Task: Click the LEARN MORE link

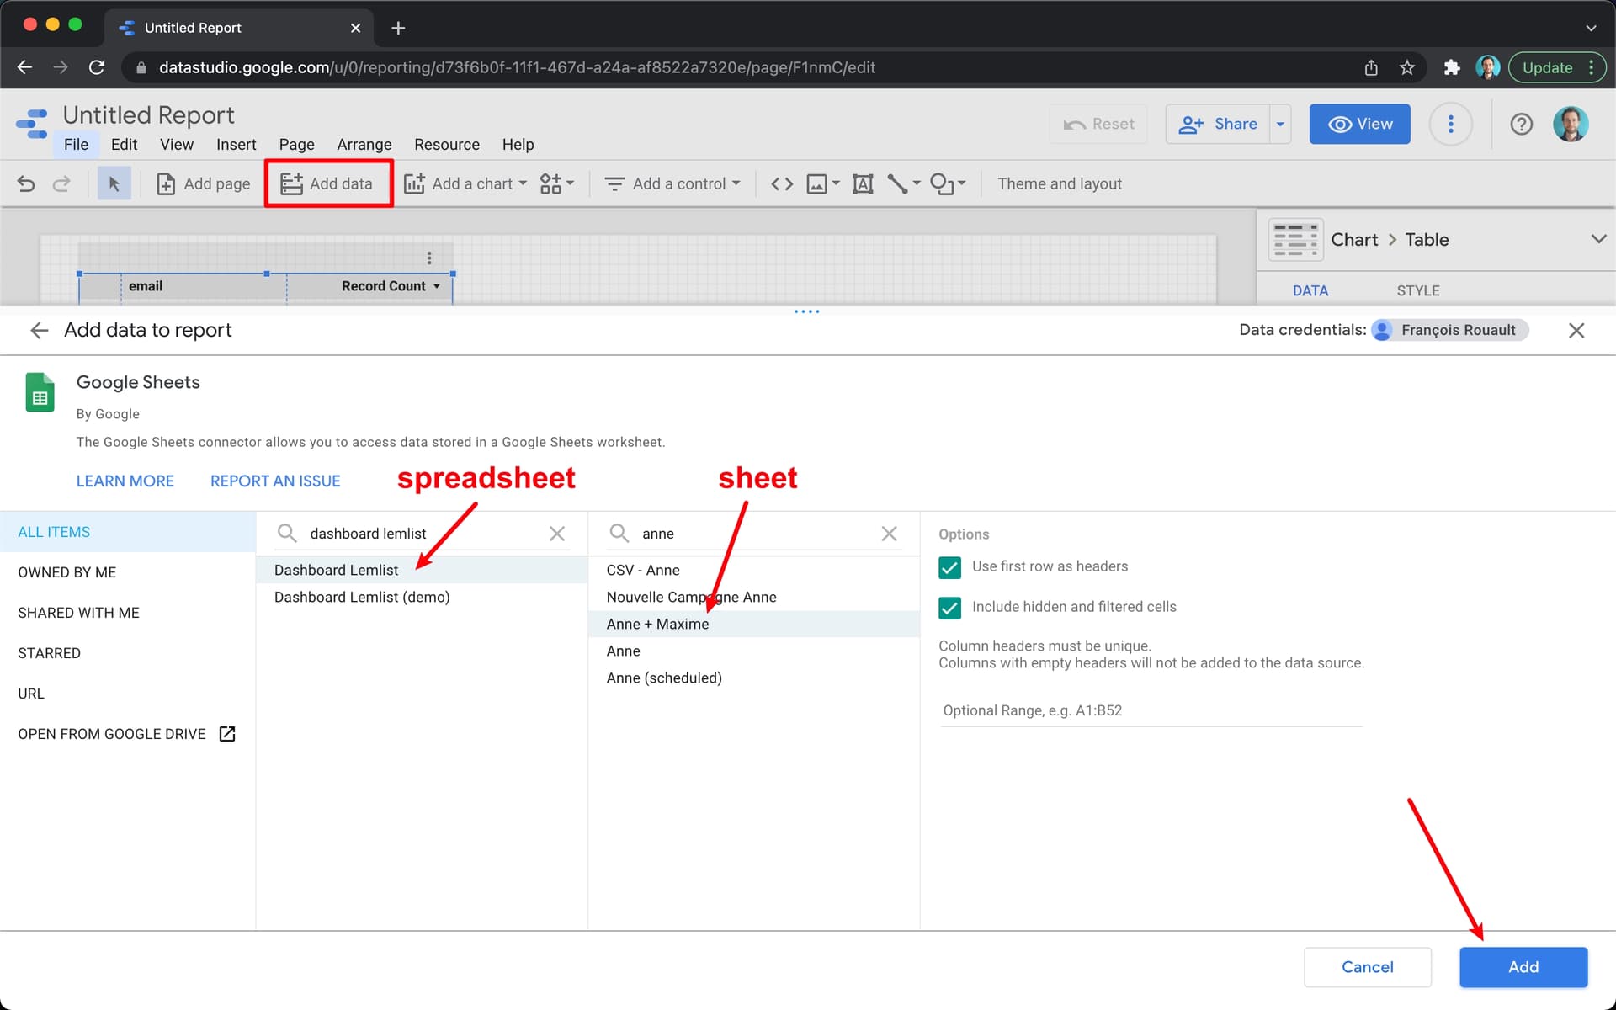Action: pyautogui.click(x=125, y=481)
